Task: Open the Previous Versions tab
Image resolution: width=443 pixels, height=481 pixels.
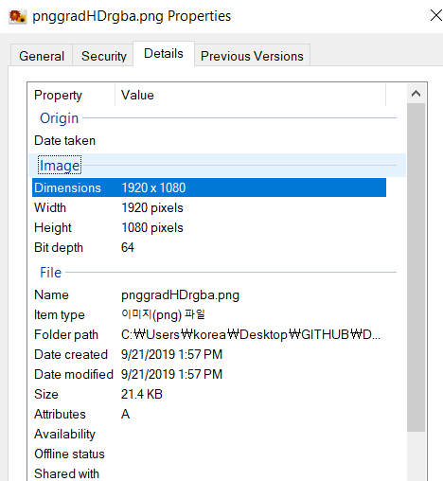Action: point(252,56)
